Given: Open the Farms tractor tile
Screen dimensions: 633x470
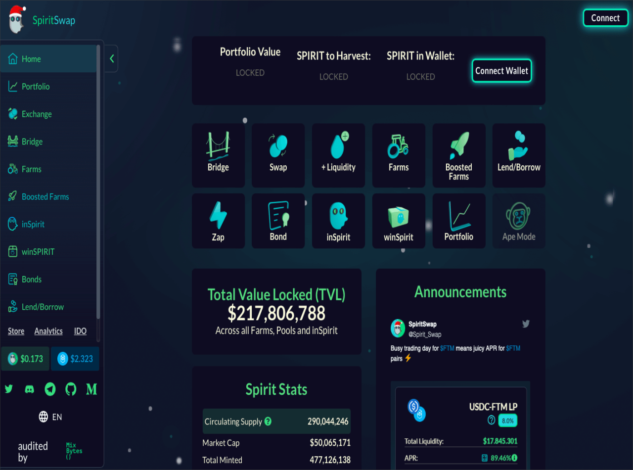Looking at the screenshot, I should pyautogui.click(x=399, y=155).
